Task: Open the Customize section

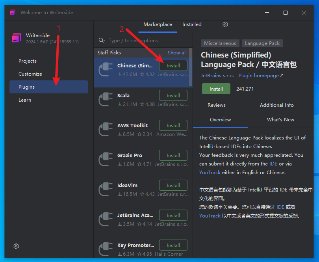Action: click(30, 74)
